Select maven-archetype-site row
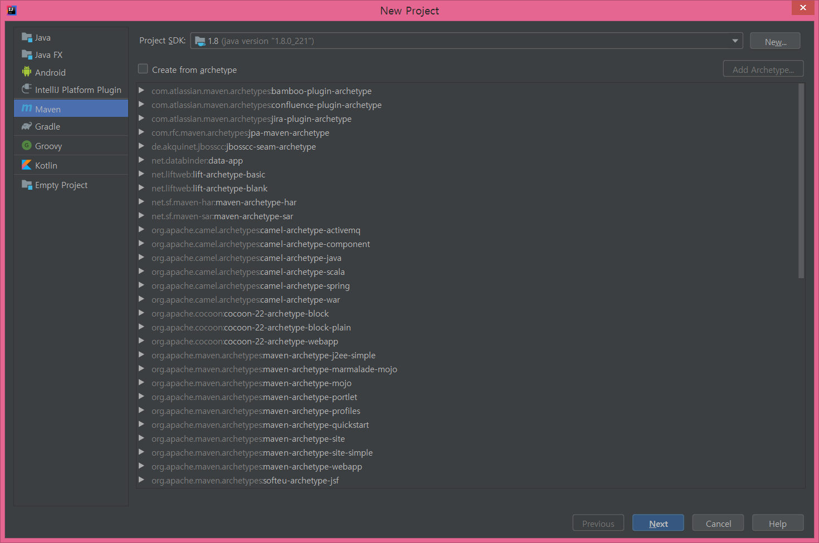 point(467,438)
